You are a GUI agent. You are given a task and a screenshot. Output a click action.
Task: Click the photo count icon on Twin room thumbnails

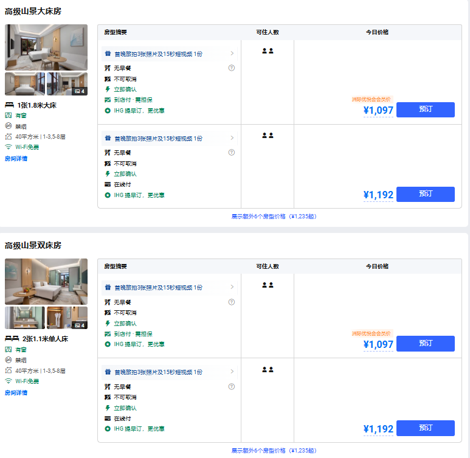(x=79, y=325)
